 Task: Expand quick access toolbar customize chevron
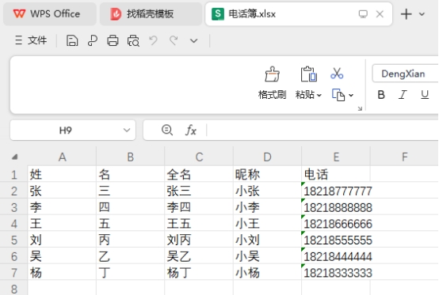(x=193, y=41)
